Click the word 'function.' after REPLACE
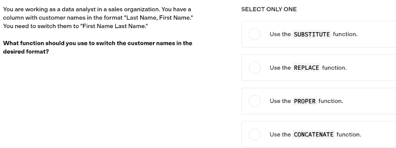396x148 pixels. coord(334,68)
